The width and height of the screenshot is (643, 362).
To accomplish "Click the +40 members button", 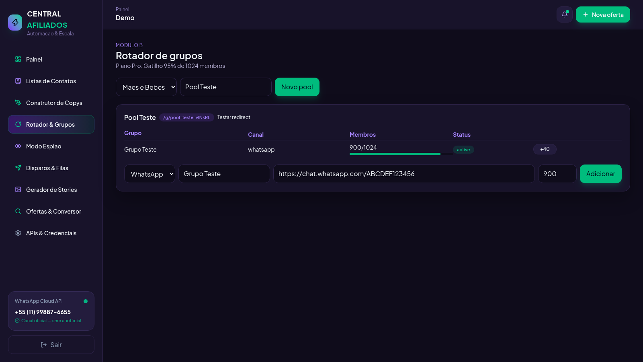I will click(545, 149).
